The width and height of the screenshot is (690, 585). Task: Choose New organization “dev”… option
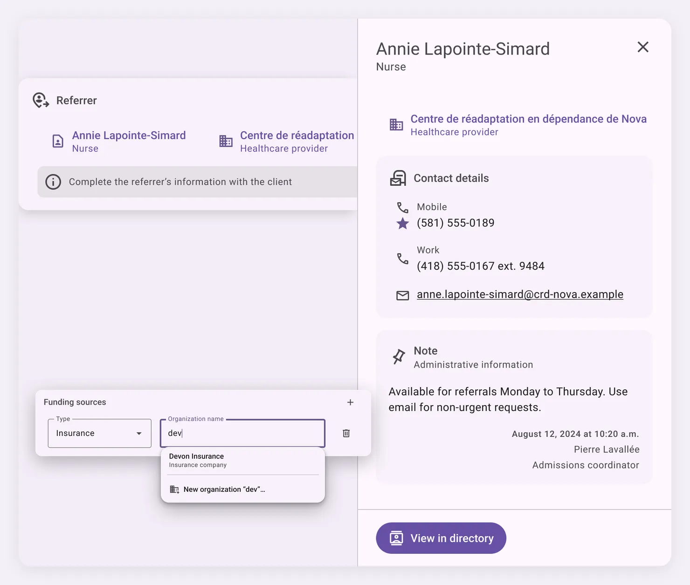pyautogui.click(x=242, y=490)
